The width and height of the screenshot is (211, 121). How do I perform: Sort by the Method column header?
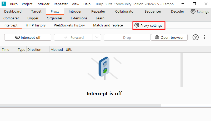[x=57, y=49]
